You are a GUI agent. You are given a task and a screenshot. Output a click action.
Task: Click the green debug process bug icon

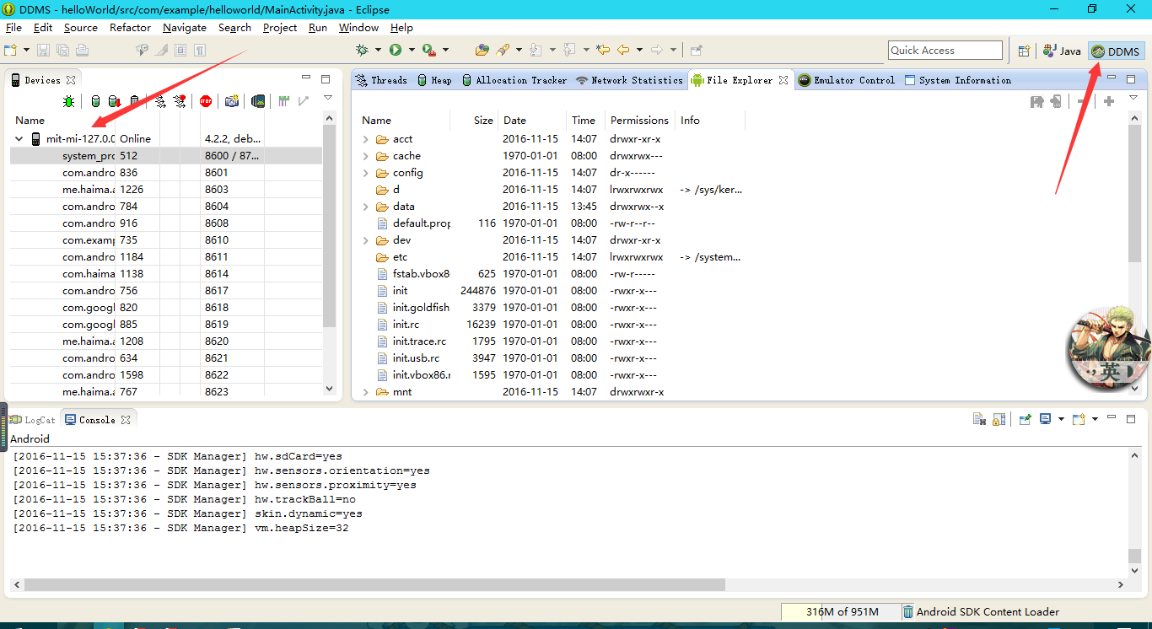pyautogui.click(x=68, y=101)
